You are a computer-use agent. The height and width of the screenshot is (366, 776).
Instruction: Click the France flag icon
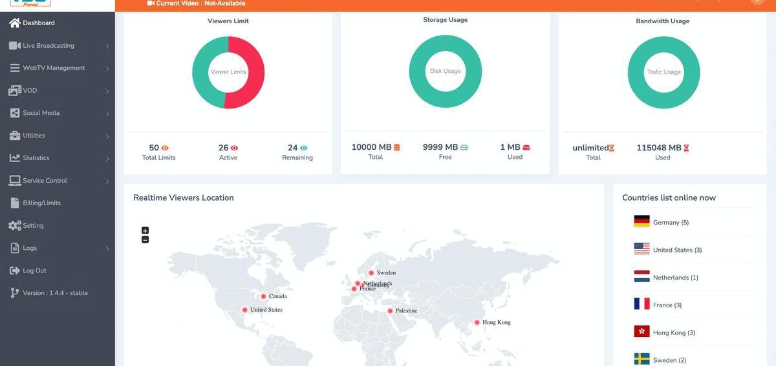pos(641,304)
